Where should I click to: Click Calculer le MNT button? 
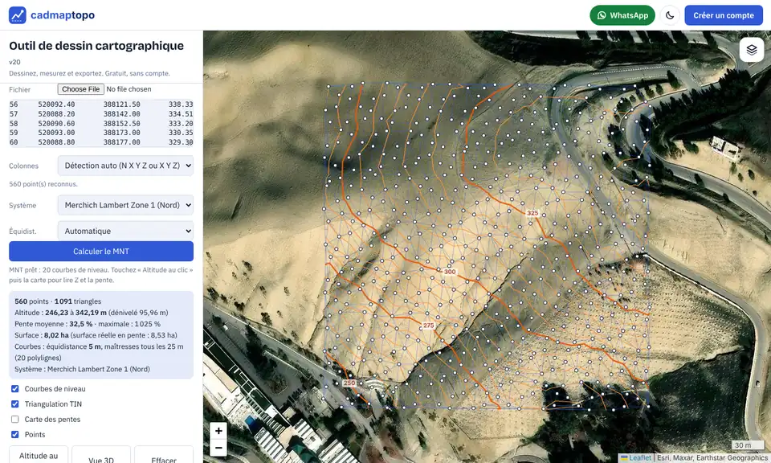pos(101,252)
